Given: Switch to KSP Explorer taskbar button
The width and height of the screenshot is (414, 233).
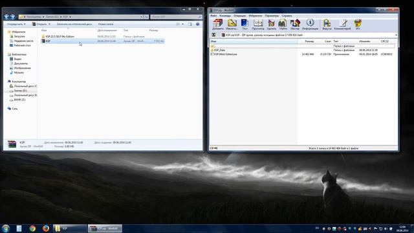Looking at the screenshot, I should click(x=70, y=228).
